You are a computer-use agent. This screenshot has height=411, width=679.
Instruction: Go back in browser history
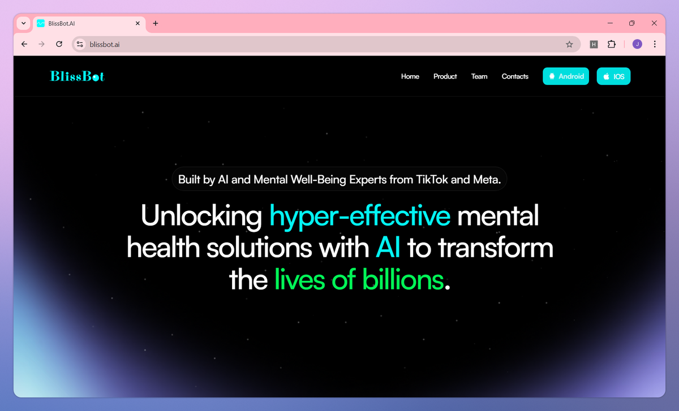point(24,44)
